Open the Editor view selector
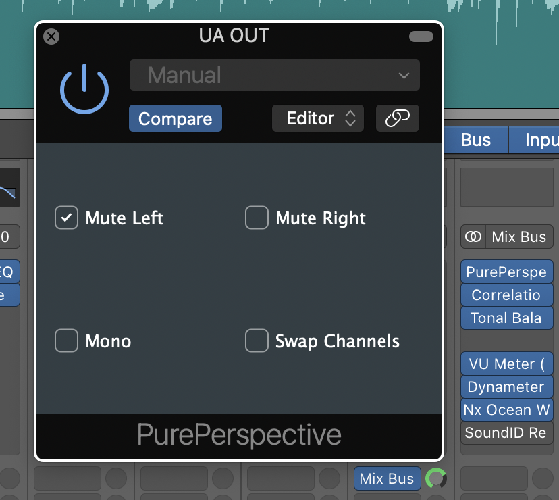This screenshot has height=500, width=559. (317, 118)
